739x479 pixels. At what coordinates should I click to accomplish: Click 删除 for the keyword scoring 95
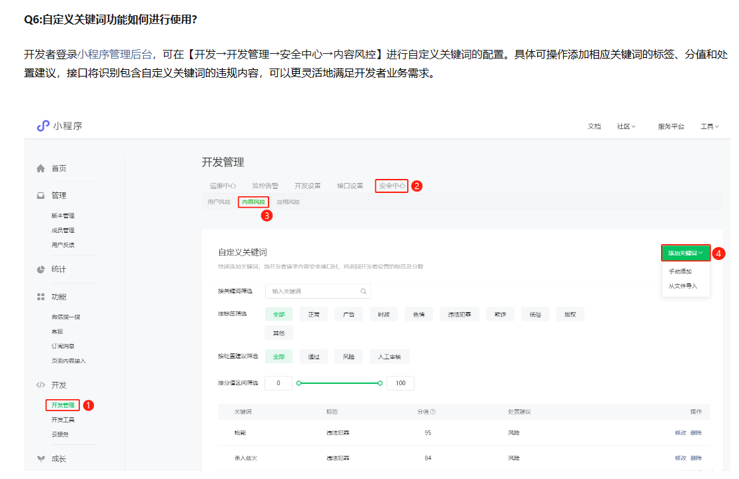coord(696,433)
